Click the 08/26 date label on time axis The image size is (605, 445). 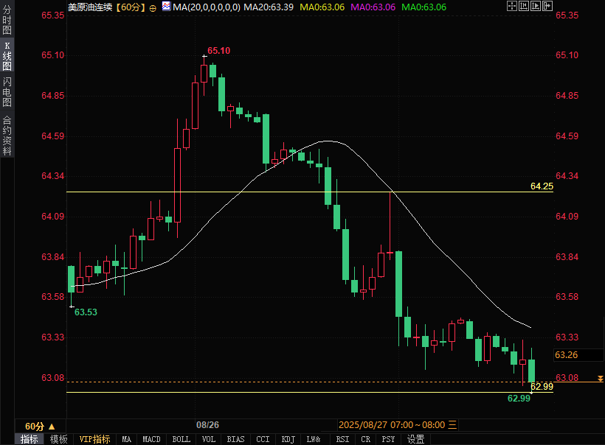tap(207, 425)
